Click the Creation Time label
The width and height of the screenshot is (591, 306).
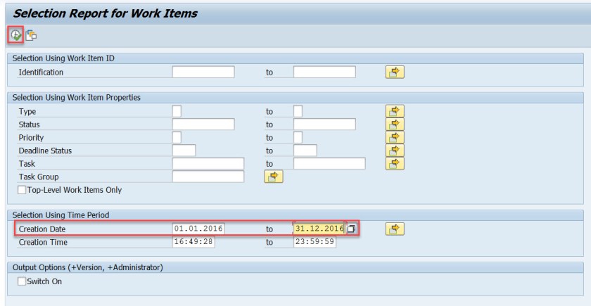[x=43, y=242]
